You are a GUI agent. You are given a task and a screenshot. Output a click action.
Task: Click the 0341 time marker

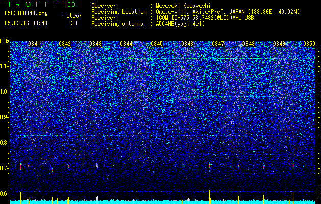(34, 44)
